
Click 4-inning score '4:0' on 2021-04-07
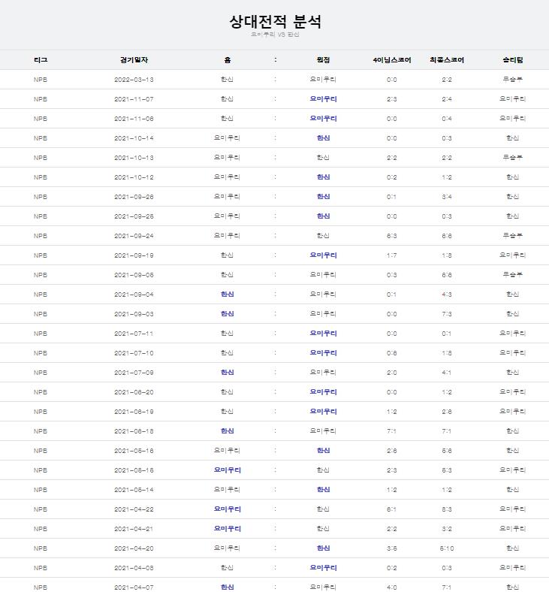391,587
